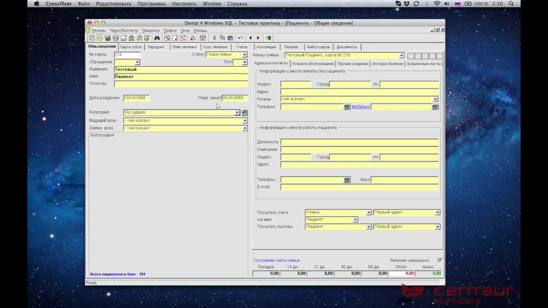Click the checklist with pencil toolbar icon
The image size is (548, 308).
click(x=147, y=38)
